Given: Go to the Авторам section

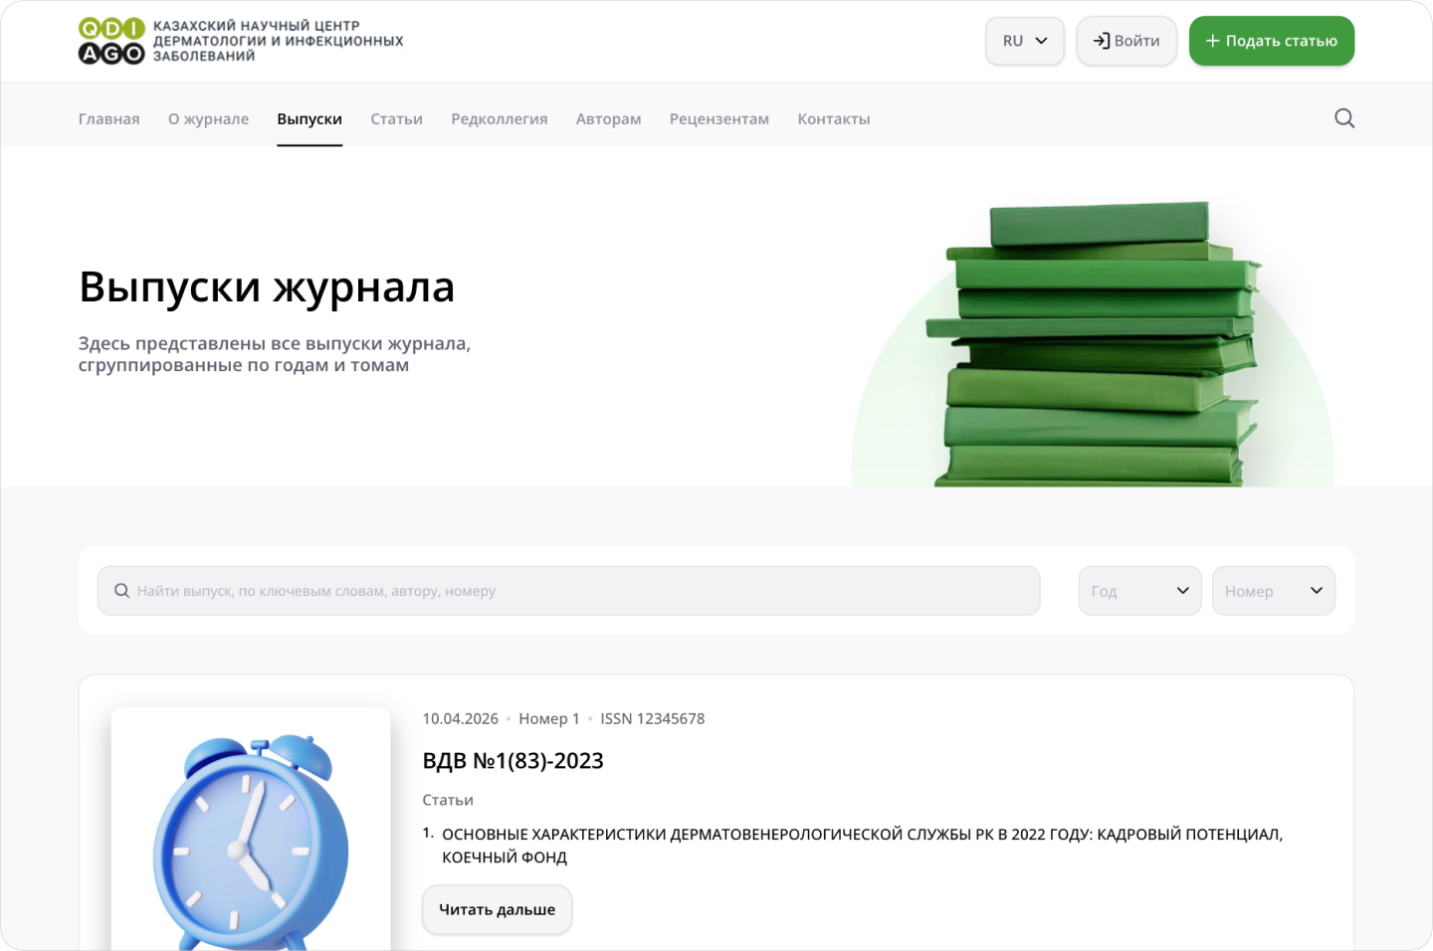Looking at the screenshot, I should 608,118.
